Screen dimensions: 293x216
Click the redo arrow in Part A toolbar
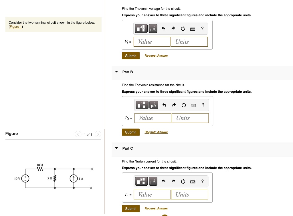(173, 28)
